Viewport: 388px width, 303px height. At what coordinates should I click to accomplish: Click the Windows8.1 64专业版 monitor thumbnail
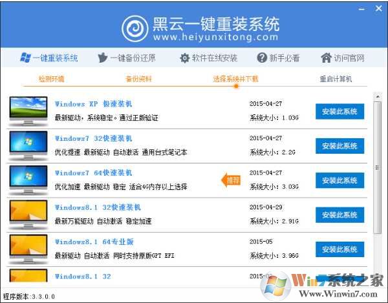(x=28, y=249)
